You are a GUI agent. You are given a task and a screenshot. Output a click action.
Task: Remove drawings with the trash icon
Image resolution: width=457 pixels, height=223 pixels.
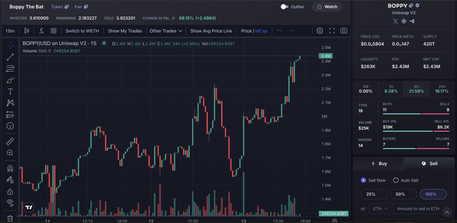10,218
